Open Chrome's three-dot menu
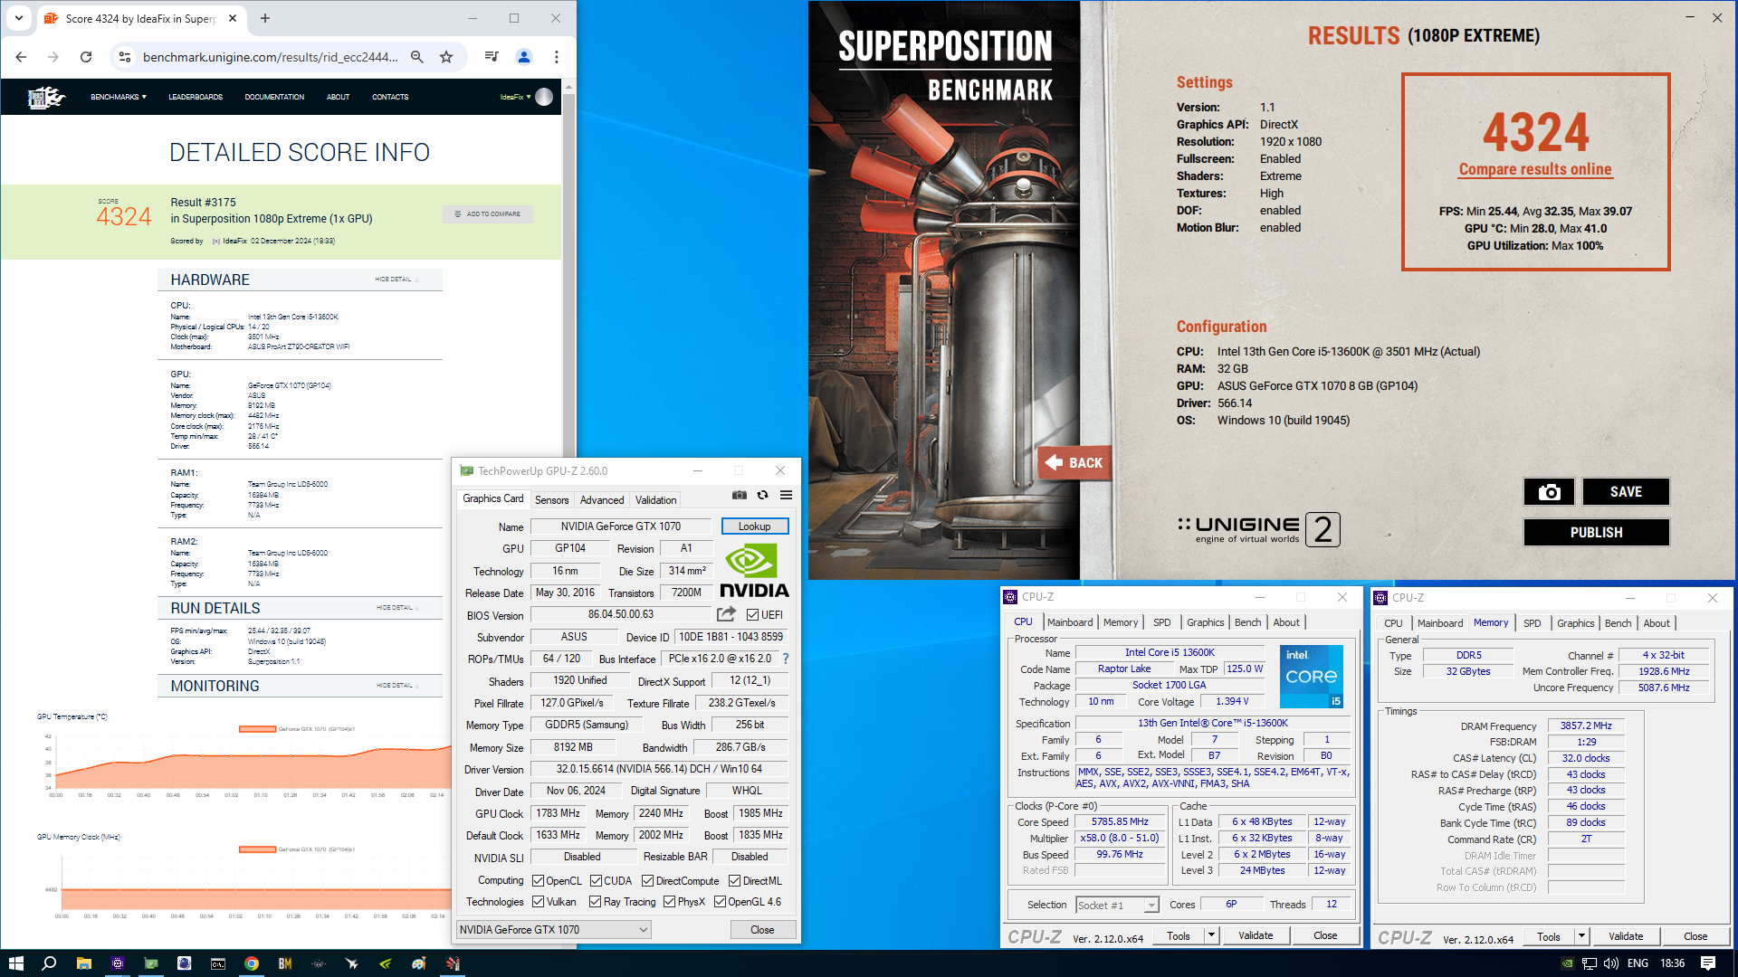Viewport: 1738px width, 977px height. click(557, 57)
